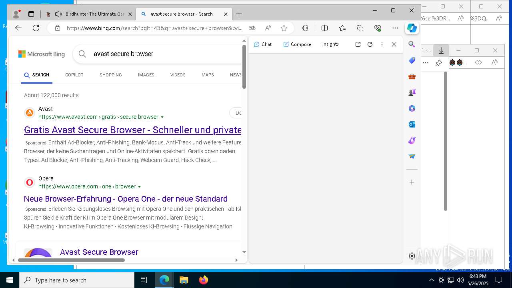Open the translate page icon
Screen dimensions: 512x288
pyautogui.click(x=252, y=28)
